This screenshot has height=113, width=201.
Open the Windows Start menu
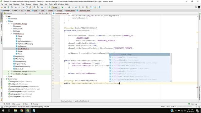click(3, 110)
